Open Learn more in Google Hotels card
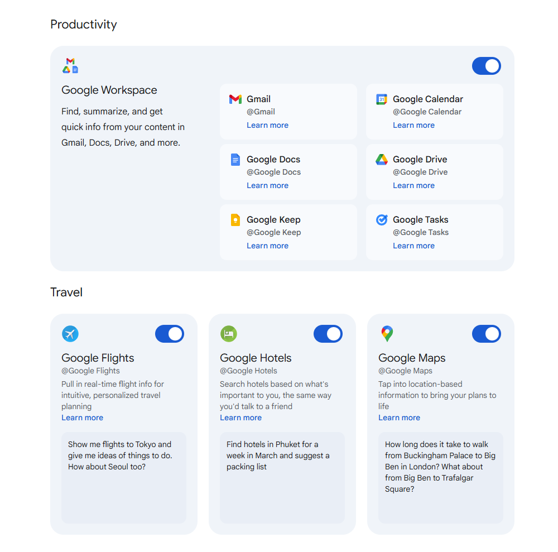The width and height of the screenshot is (558, 552). coord(240,418)
